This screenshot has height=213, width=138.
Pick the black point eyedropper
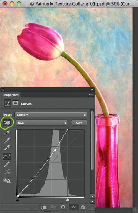7,133
